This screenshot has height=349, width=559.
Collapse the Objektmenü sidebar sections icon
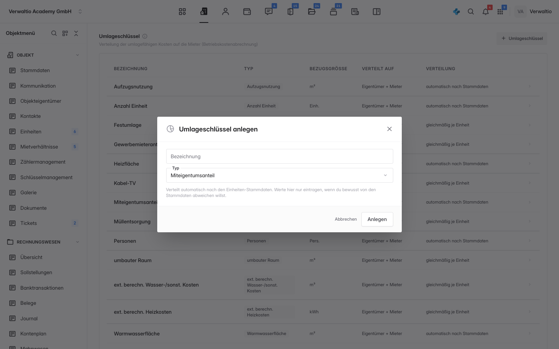(76, 33)
